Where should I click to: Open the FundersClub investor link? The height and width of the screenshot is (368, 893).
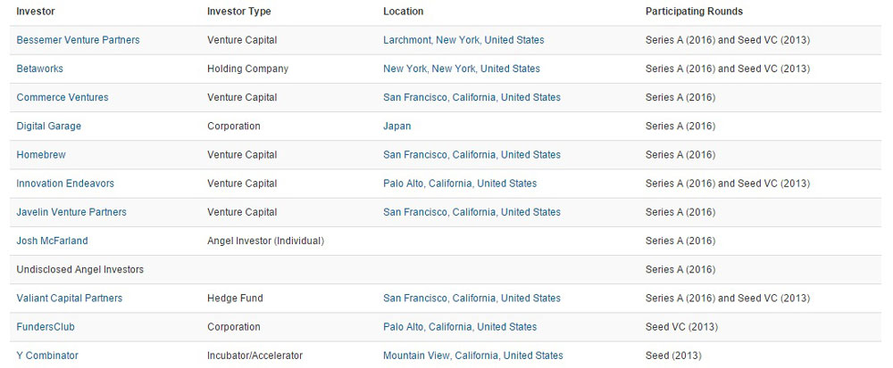[46, 327]
